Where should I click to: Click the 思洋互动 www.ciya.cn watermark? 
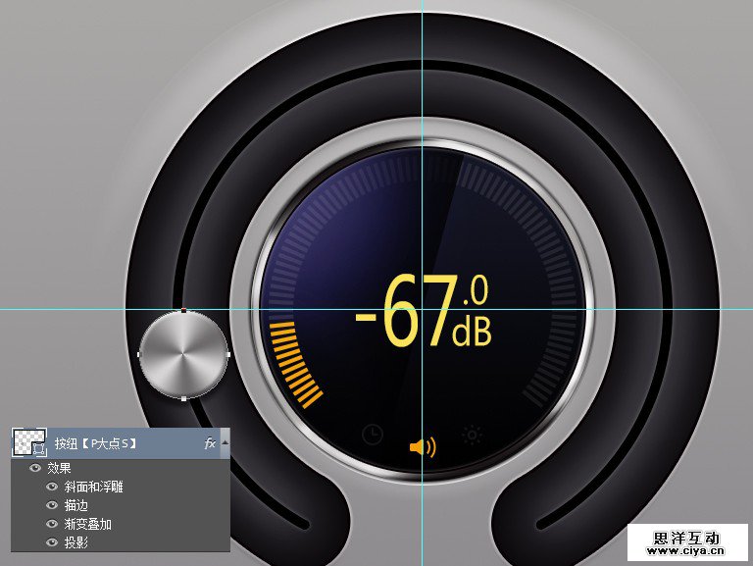(x=686, y=544)
